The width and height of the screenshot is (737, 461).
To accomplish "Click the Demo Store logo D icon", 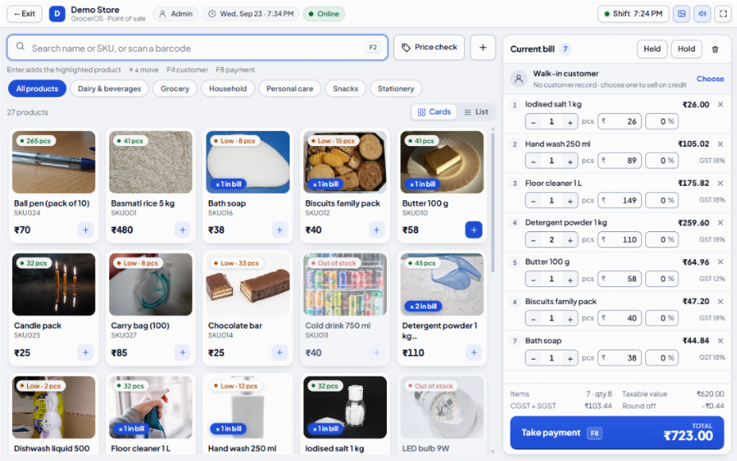I will point(57,14).
